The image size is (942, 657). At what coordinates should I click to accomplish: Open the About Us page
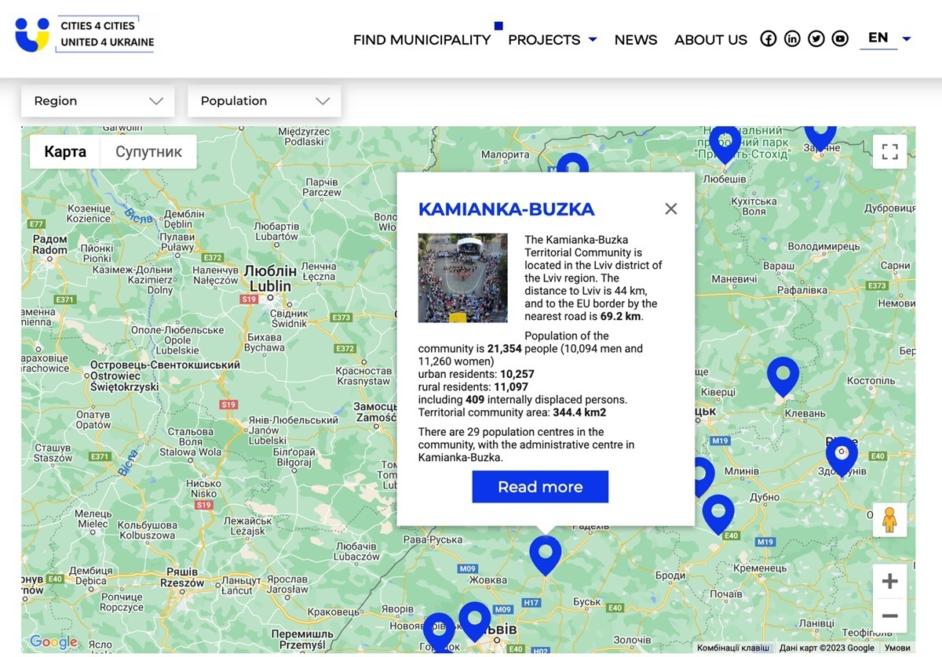pos(710,40)
